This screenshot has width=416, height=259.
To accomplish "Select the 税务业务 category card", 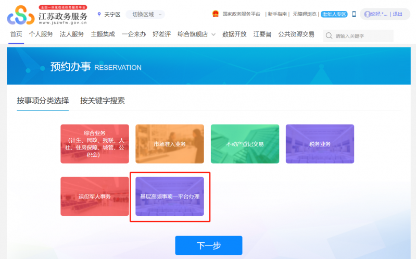I will coord(320,144).
